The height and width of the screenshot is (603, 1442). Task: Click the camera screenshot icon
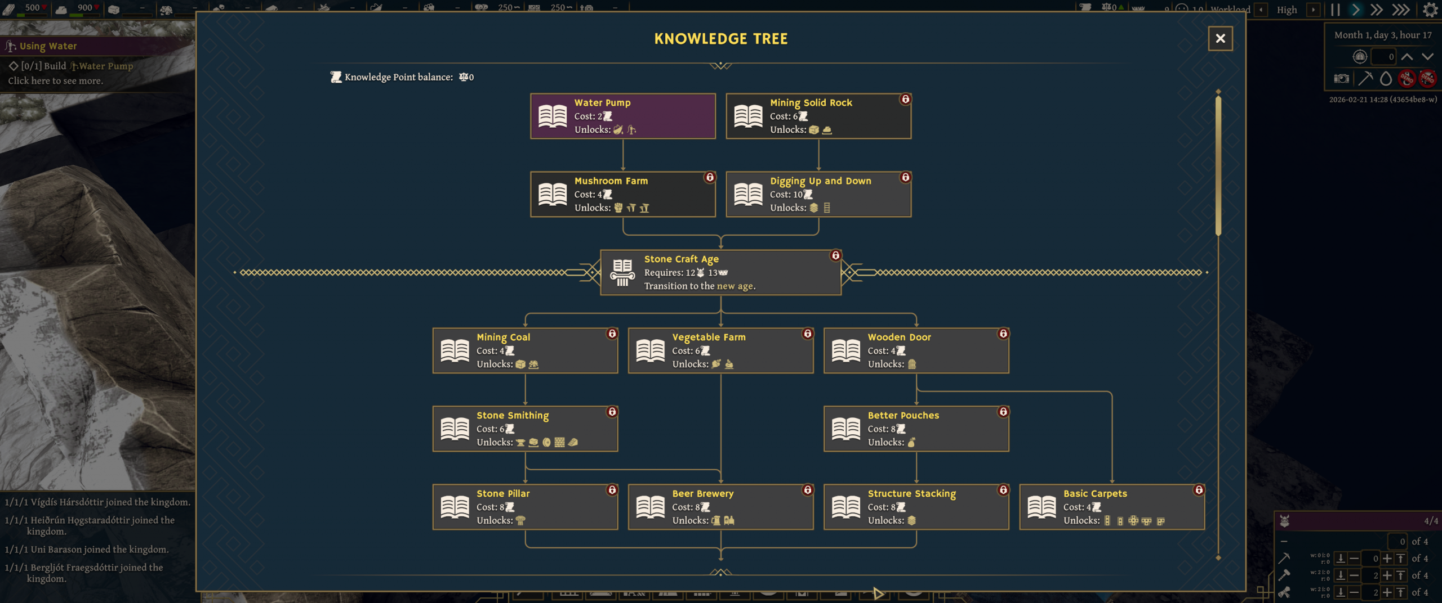1341,79
